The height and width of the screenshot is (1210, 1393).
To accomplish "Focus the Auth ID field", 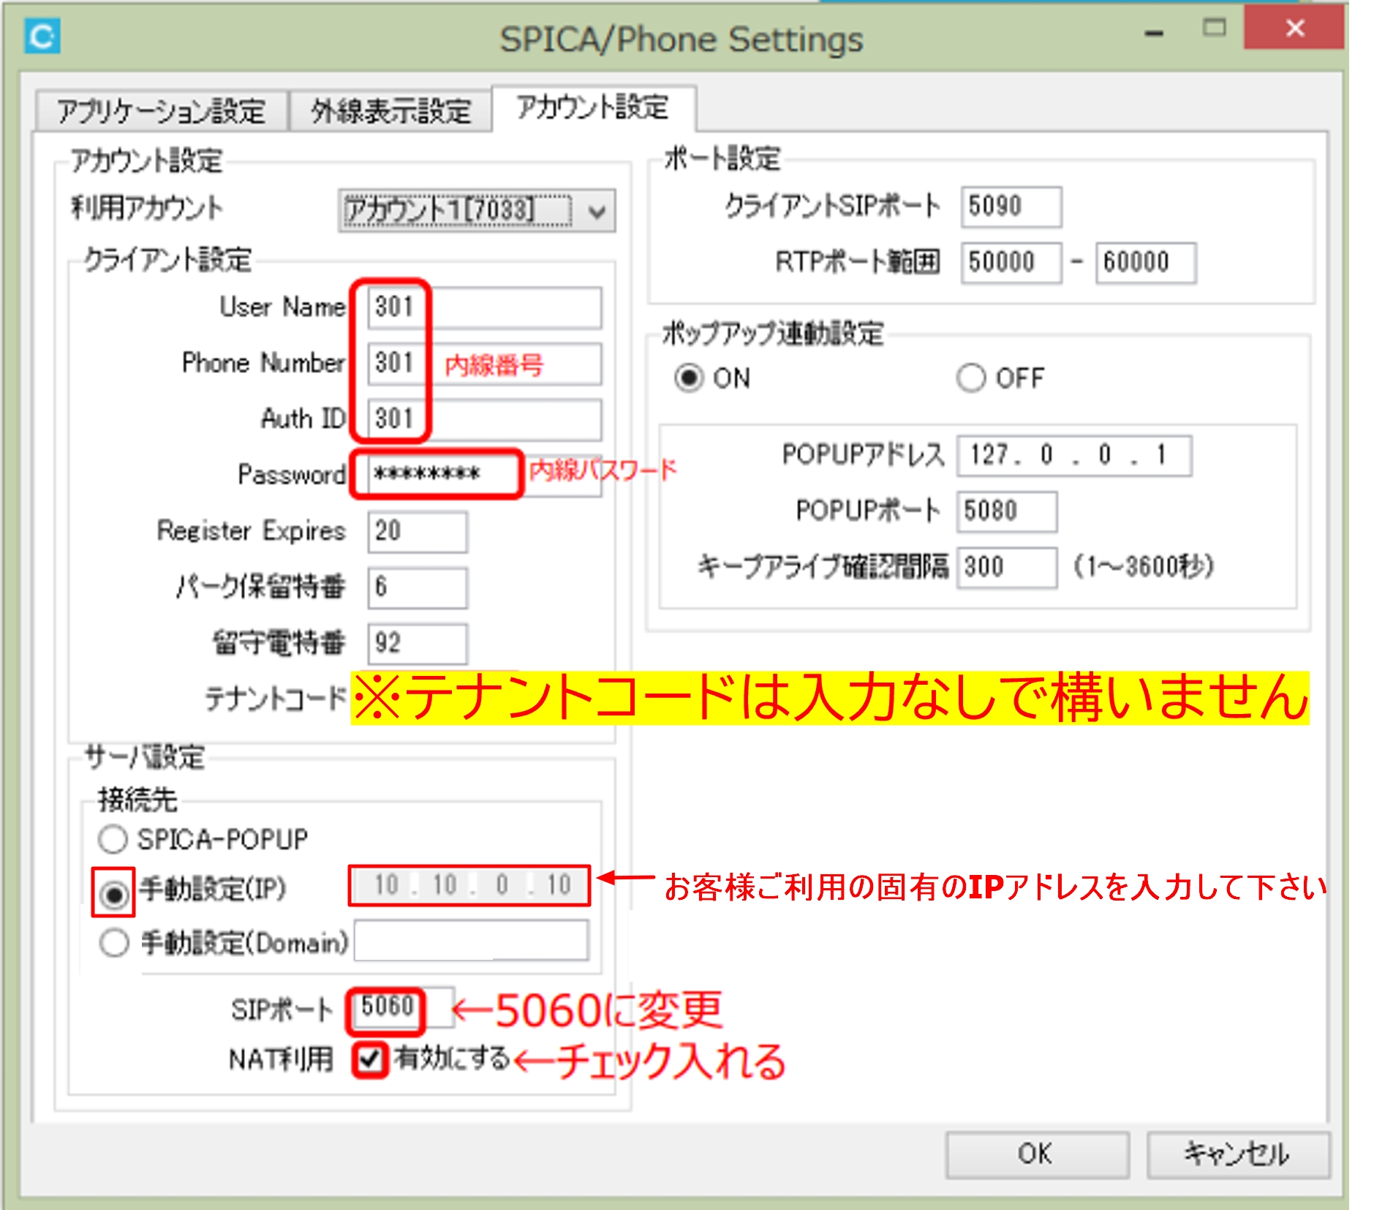I will 484,419.
